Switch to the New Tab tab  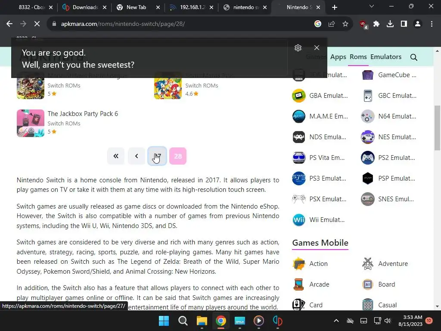(136, 7)
